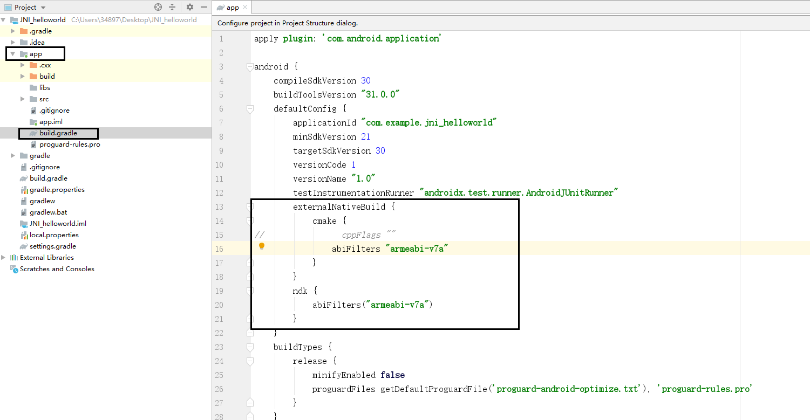
Task: Click minSdkVersion value 21
Action: (x=366, y=137)
